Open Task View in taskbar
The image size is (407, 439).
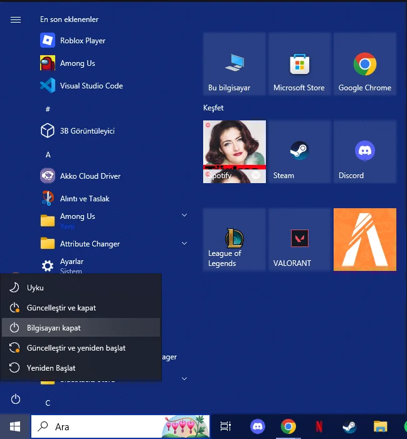pos(225,426)
